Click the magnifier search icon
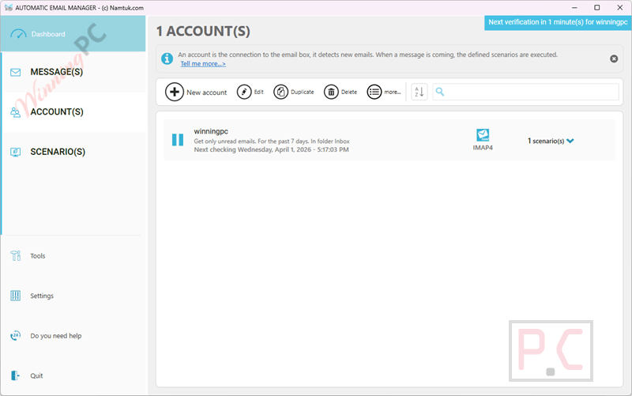Viewport: 632px width, 396px height. [440, 92]
